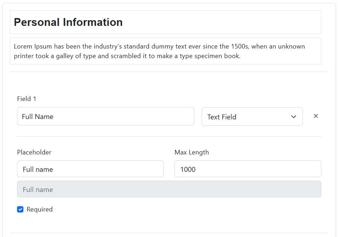
Task: Open the Text Field type dropdown
Action: (252, 117)
